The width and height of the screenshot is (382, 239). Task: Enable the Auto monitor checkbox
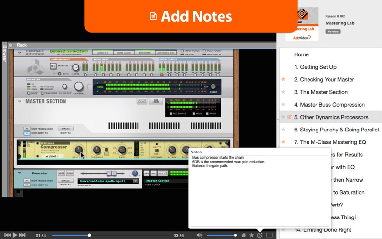[x=59, y=74]
